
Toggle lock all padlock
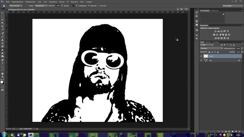[x=218, y=52]
